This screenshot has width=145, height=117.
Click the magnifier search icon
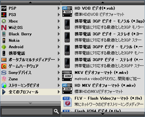coord(56,112)
